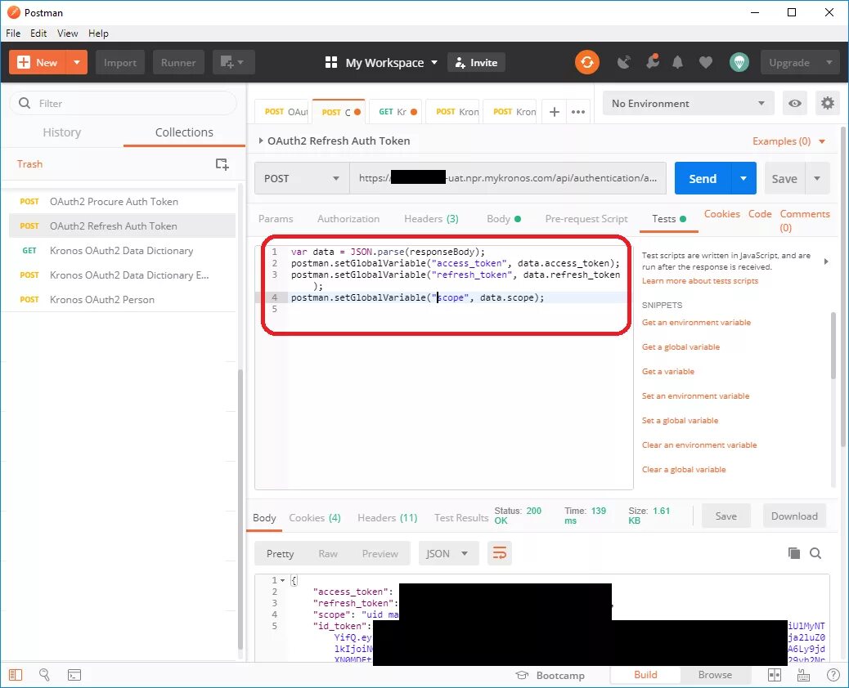Open manage environments gear icon
The height and width of the screenshot is (688, 849).
[828, 103]
